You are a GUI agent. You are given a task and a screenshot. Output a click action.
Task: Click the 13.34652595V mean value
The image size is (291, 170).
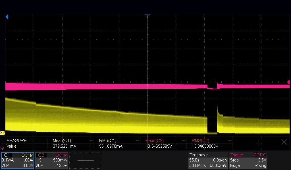[159, 146]
